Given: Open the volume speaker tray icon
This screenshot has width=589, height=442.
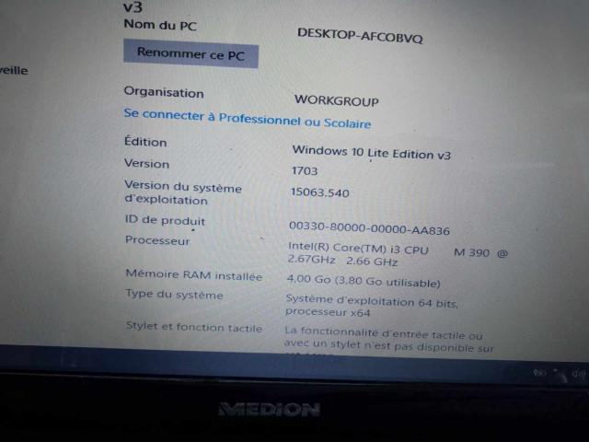Looking at the screenshot, I should [579, 374].
